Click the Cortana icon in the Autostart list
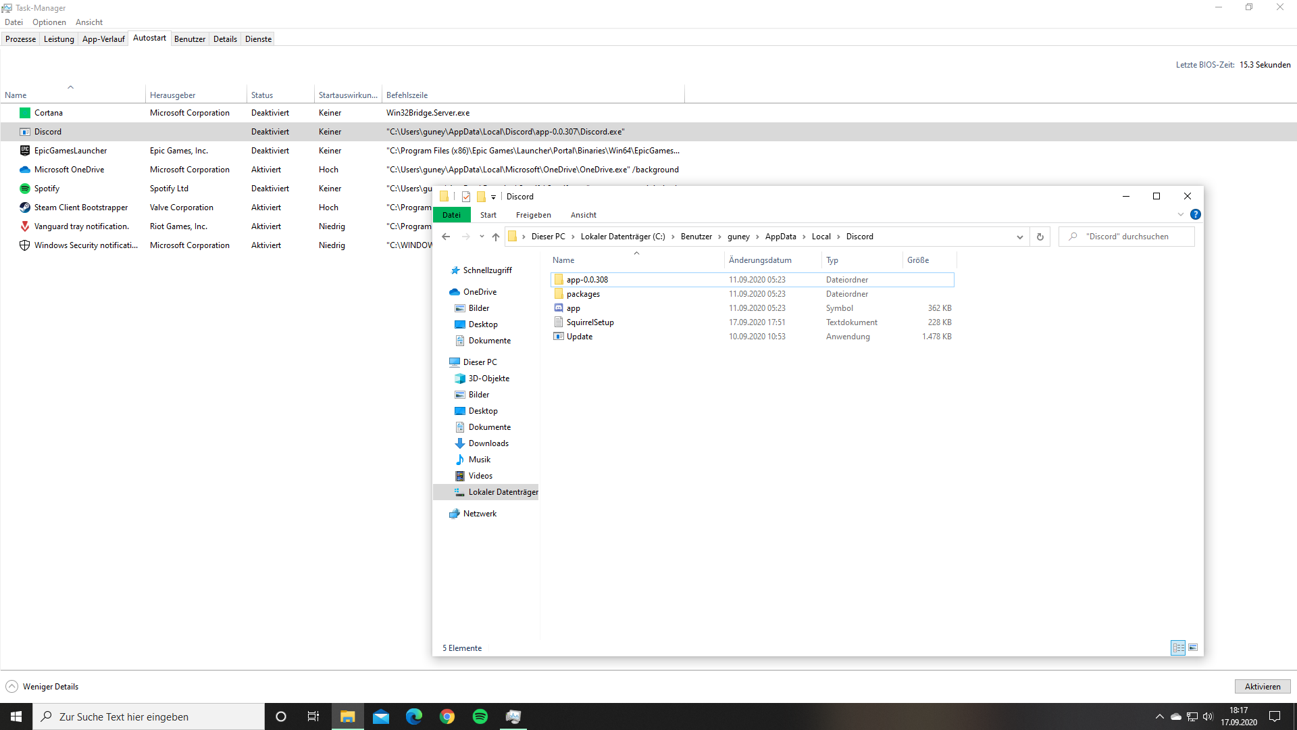The height and width of the screenshot is (730, 1297). pyautogui.click(x=25, y=113)
